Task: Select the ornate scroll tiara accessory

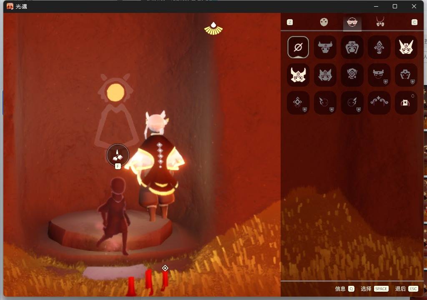Action: point(379,102)
